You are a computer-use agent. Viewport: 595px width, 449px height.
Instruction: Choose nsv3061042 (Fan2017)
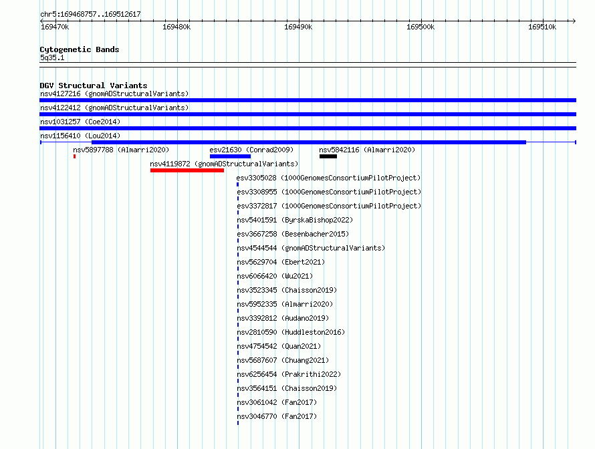pyautogui.click(x=277, y=402)
